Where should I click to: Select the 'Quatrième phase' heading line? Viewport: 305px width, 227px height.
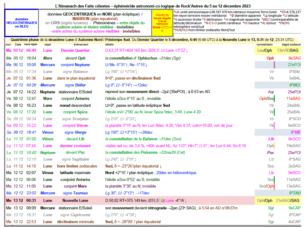click(152, 40)
